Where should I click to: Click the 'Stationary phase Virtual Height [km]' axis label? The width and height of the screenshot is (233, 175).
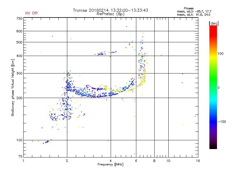click(x=13, y=87)
